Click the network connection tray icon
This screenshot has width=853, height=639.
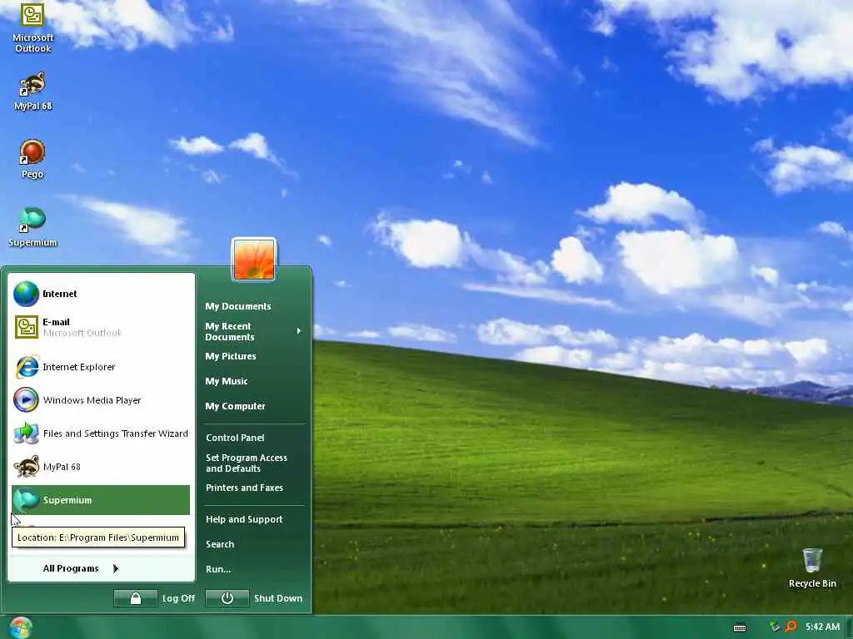776,627
